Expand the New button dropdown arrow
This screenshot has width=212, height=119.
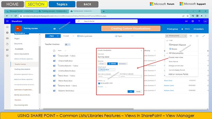tap(58, 36)
